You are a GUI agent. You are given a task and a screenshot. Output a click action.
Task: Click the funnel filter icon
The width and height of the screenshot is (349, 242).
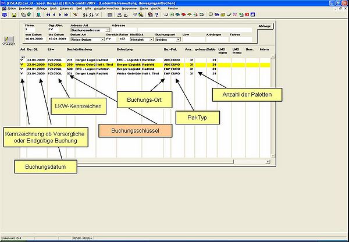coord(97,15)
